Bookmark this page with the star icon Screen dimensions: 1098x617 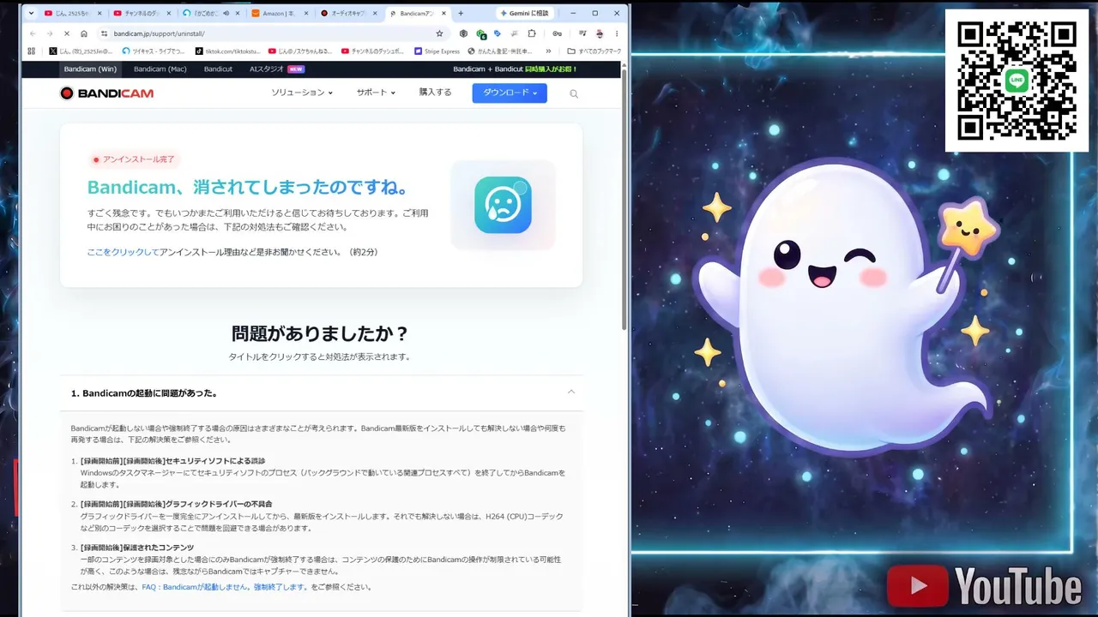(x=439, y=33)
